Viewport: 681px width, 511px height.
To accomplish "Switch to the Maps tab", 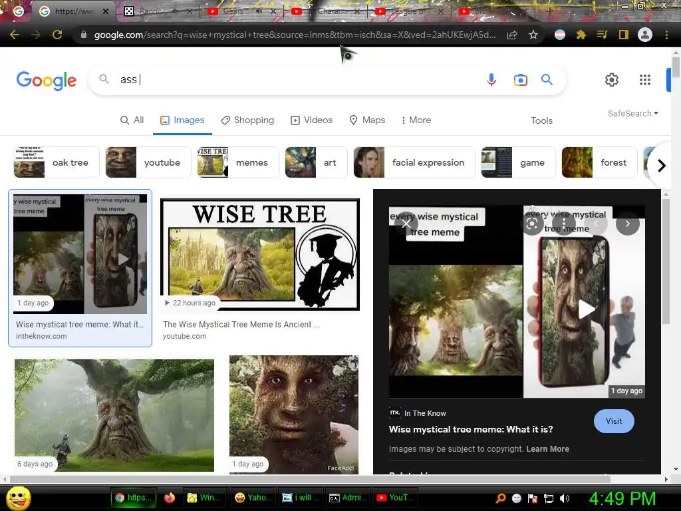I will [367, 120].
